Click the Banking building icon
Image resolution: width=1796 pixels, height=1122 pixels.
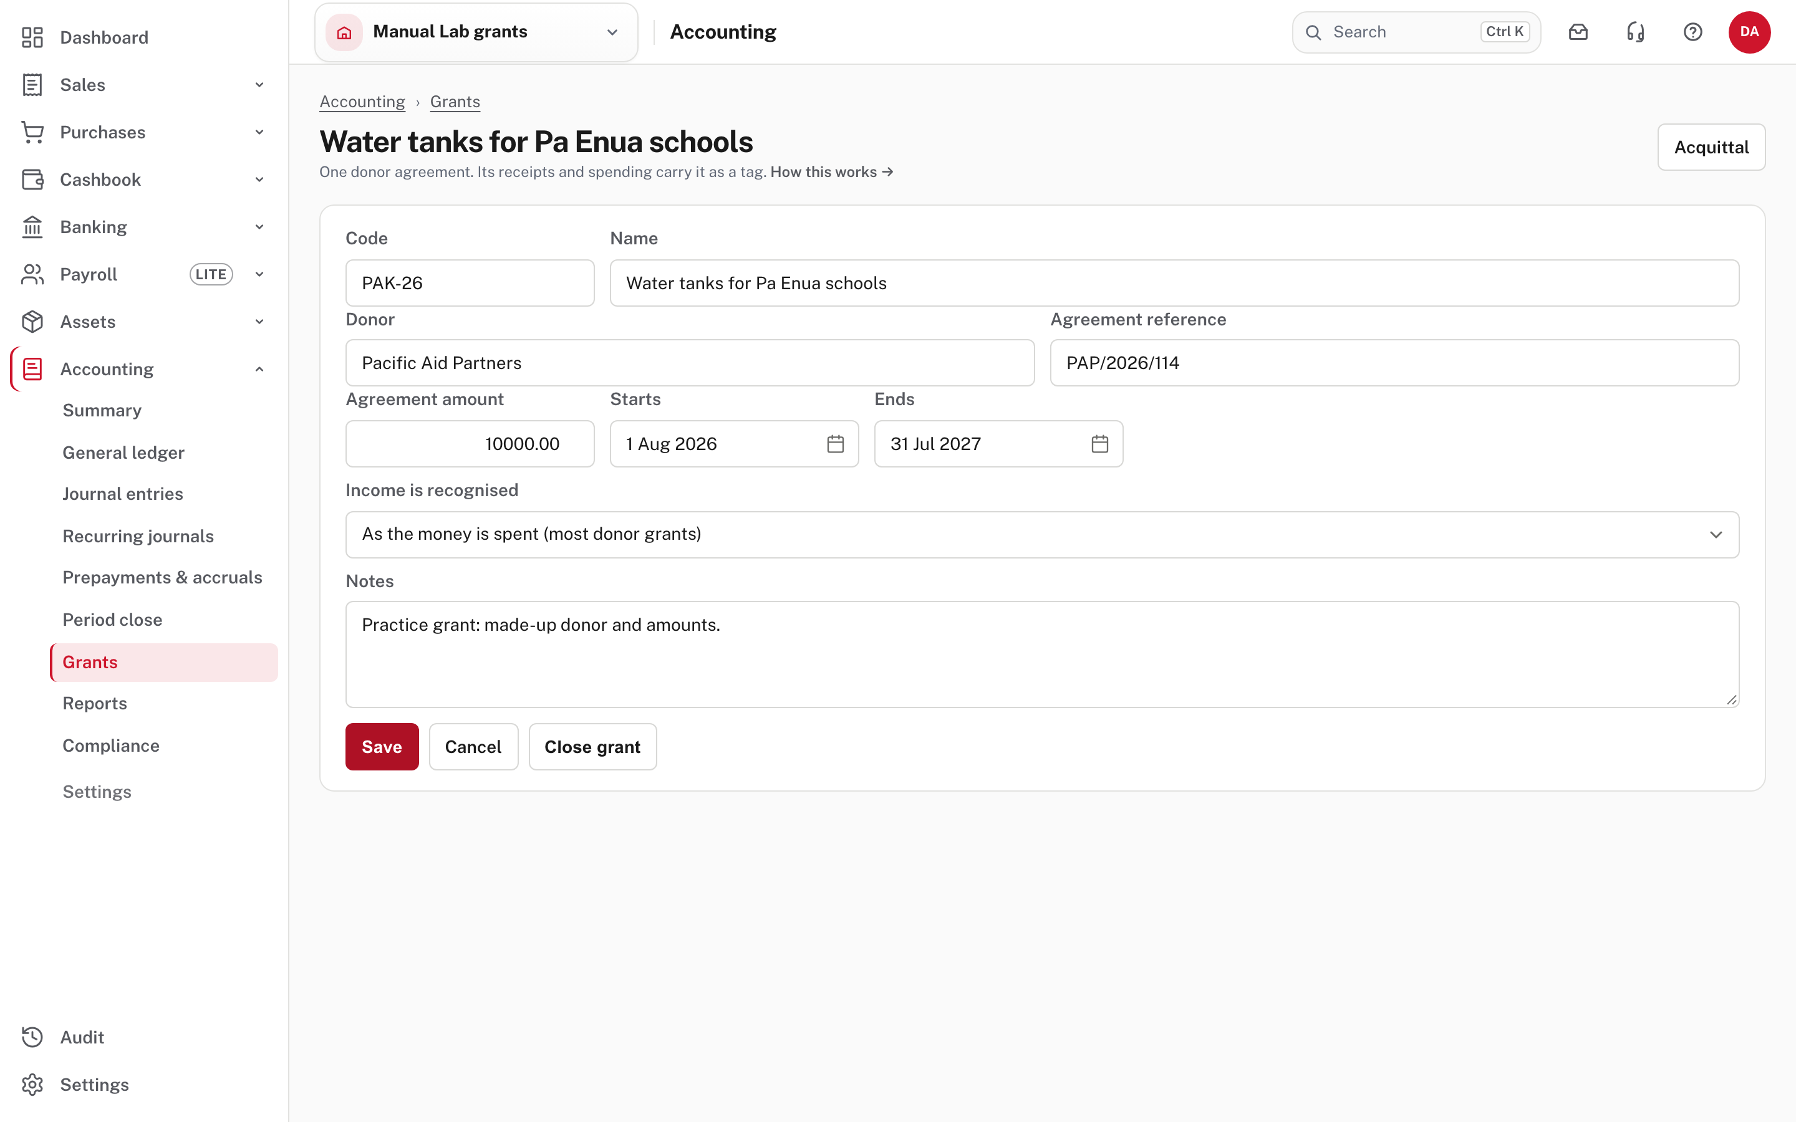coord(32,227)
